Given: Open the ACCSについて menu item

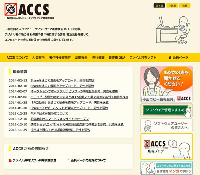Looking at the screenshot, I should (x=17, y=57).
